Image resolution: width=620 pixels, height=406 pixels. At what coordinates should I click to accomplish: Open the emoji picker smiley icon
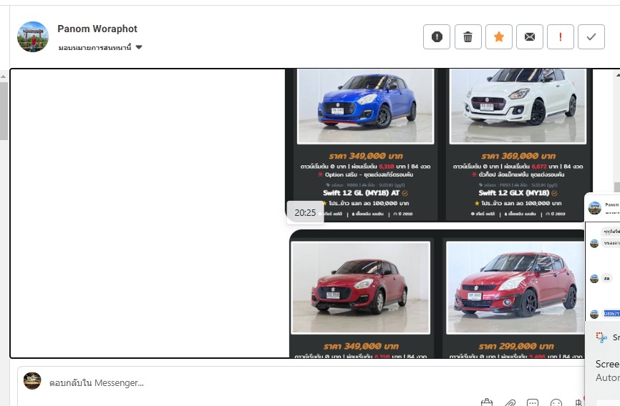click(556, 402)
